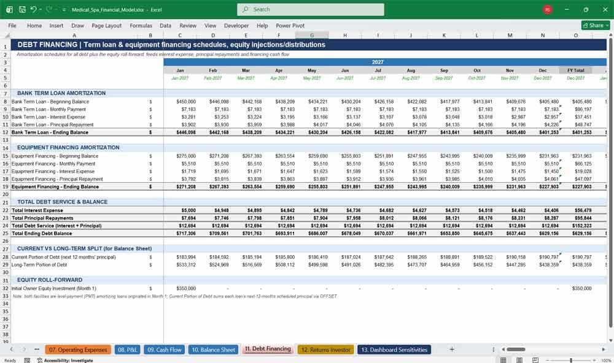Open the Page Layout tab
The image size is (614, 363).
106,25
